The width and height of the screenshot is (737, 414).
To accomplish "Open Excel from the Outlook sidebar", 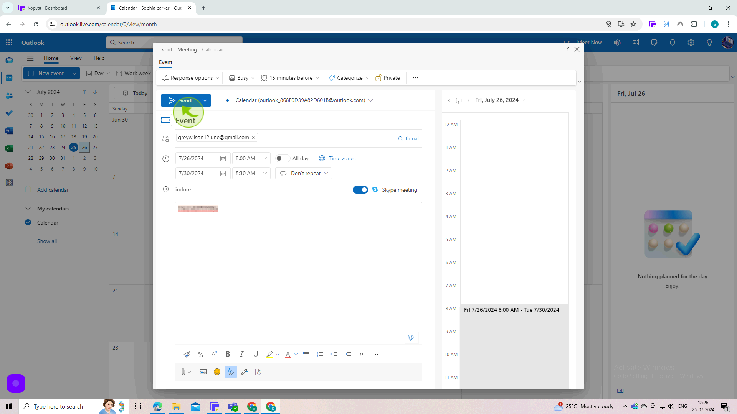I will (9, 148).
